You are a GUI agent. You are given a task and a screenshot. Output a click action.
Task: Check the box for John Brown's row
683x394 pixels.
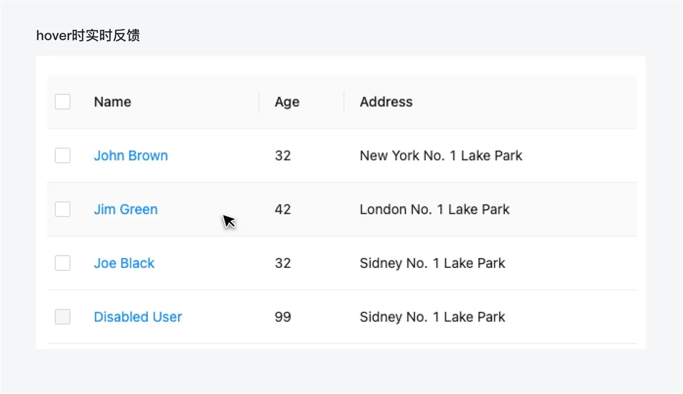tap(63, 155)
